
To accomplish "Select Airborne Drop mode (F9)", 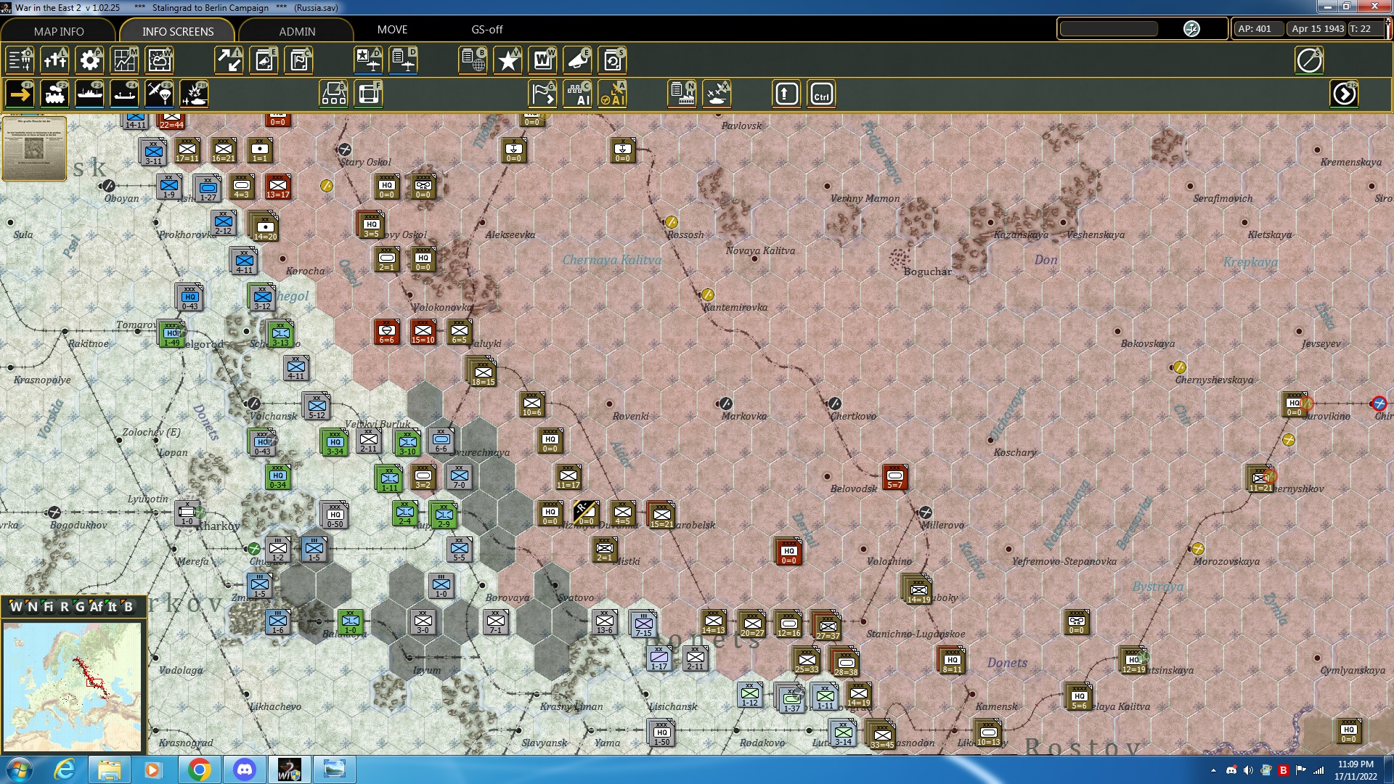I will [159, 94].
